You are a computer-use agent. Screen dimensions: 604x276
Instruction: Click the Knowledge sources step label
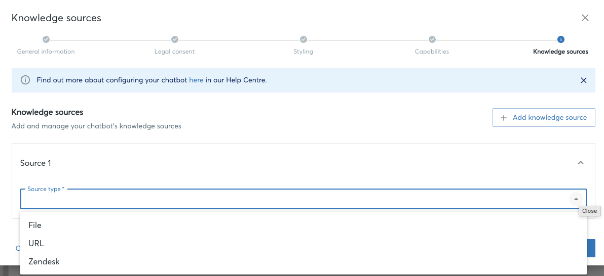pyautogui.click(x=560, y=52)
